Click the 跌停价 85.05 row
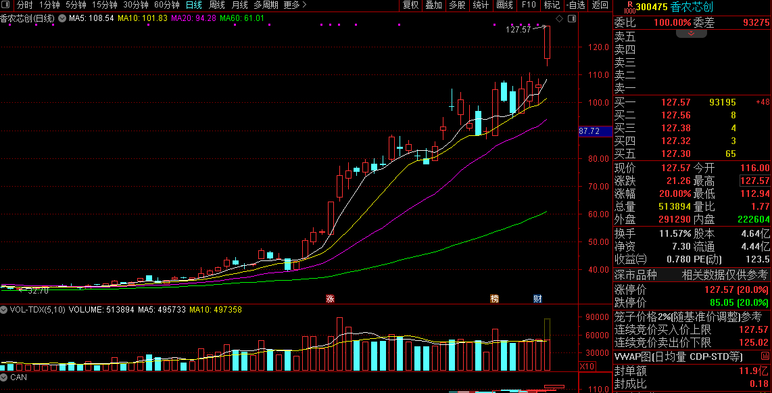The width and height of the screenshot is (772, 393). (x=692, y=302)
